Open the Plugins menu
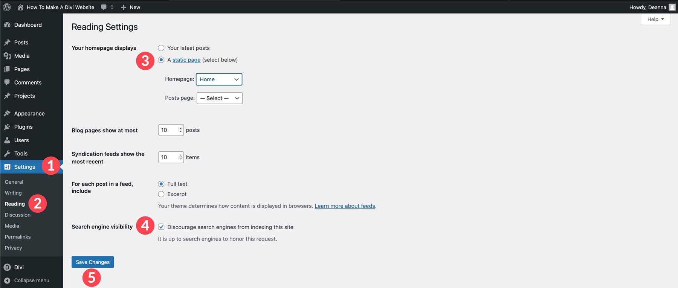This screenshot has width=678, height=288. click(x=32, y=127)
